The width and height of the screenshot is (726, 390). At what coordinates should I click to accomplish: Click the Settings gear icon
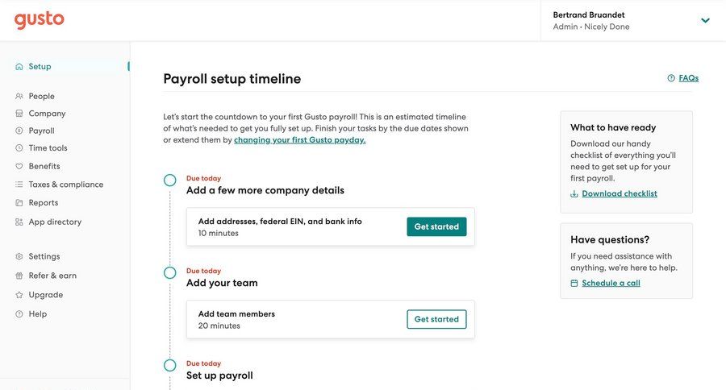[x=19, y=256]
